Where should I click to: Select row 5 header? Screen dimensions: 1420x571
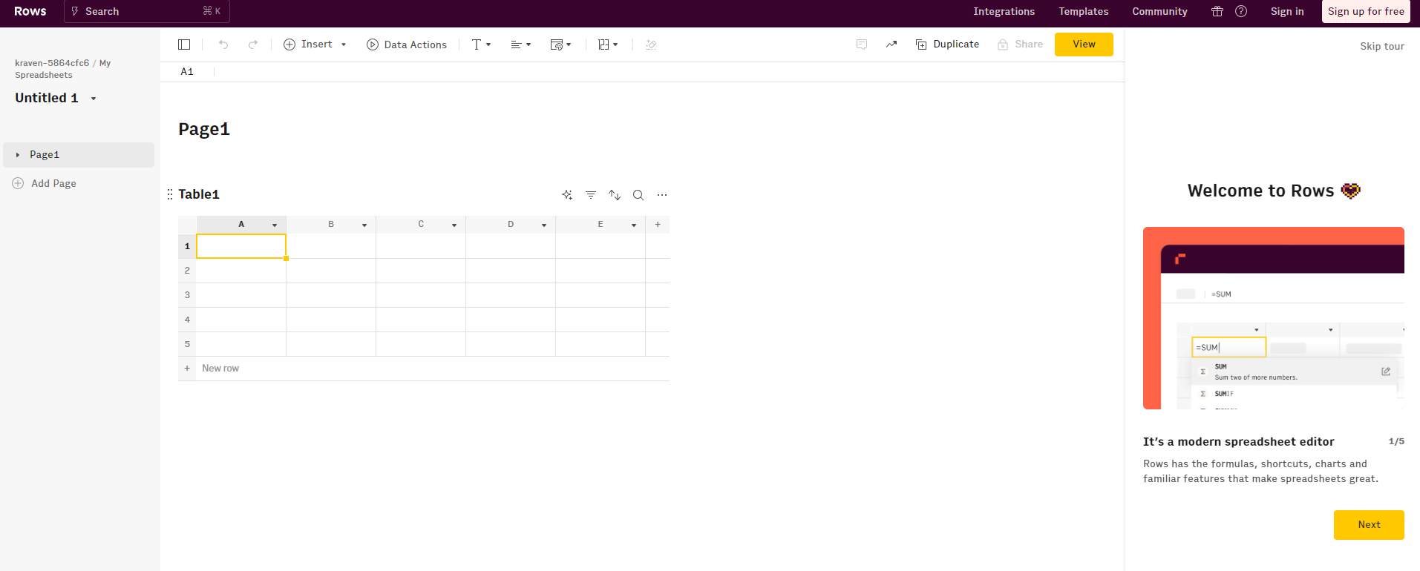[187, 344]
